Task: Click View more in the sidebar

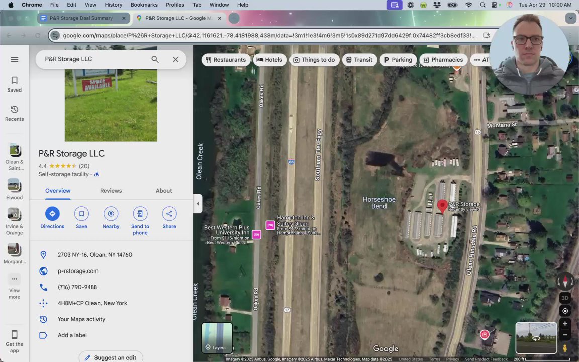Action: (x=15, y=287)
